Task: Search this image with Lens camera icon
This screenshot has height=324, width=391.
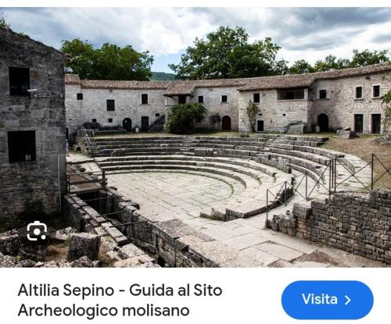Action: [x=37, y=231]
